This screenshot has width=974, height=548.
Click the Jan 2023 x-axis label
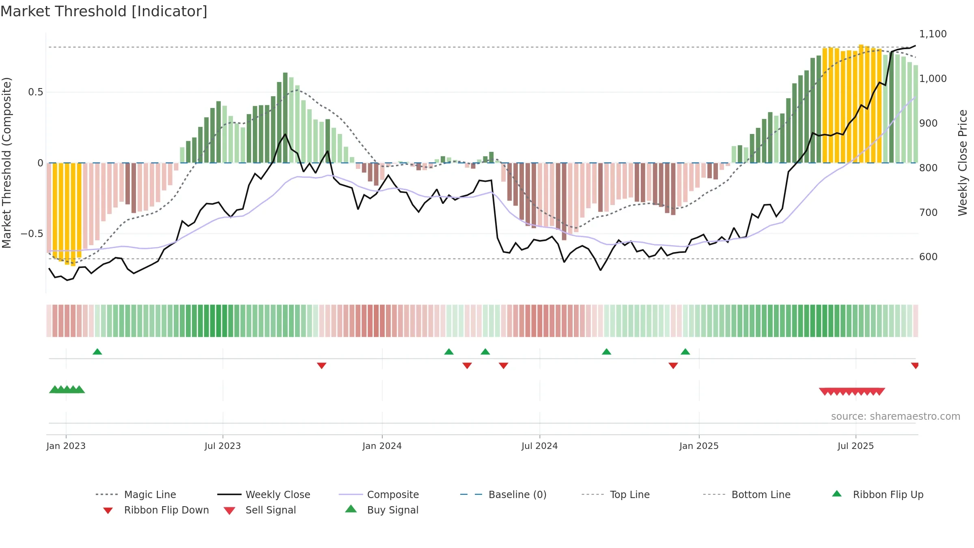pyautogui.click(x=66, y=446)
